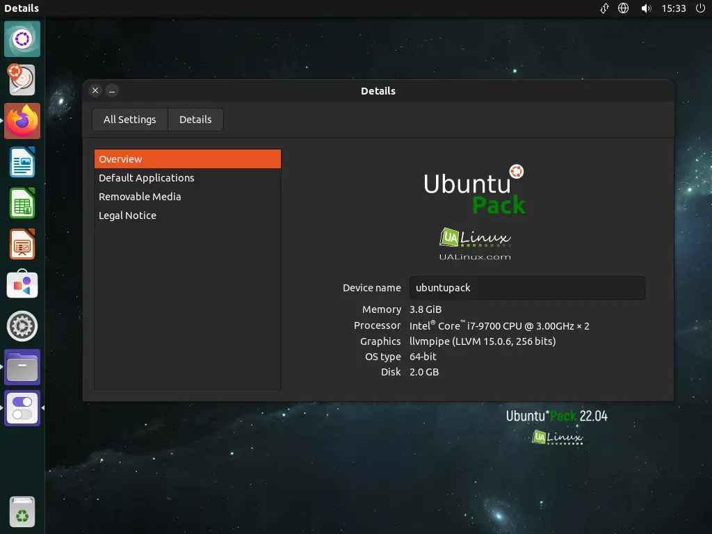Launch LibreOffice Writer
The height and width of the screenshot is (534, 712).
tap(22, 162)
